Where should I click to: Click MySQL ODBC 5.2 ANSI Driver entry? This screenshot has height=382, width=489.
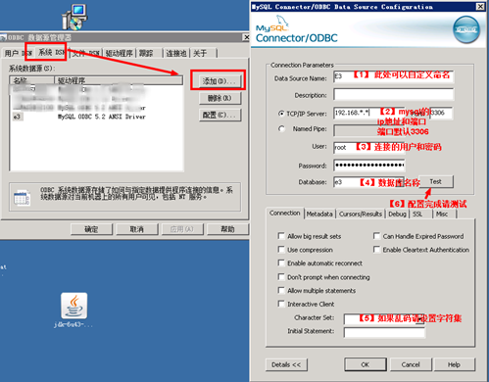[x=102, y=117]
